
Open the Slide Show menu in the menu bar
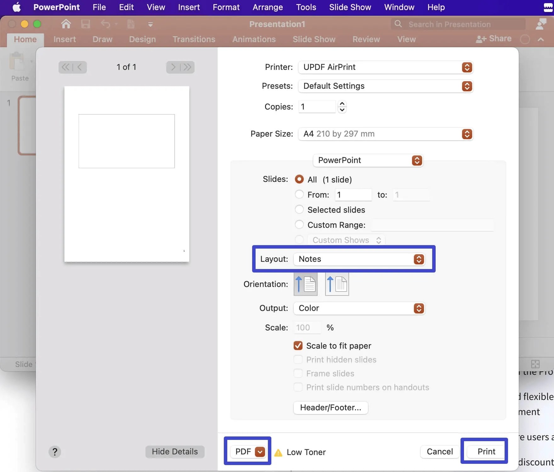click(350, 7)
